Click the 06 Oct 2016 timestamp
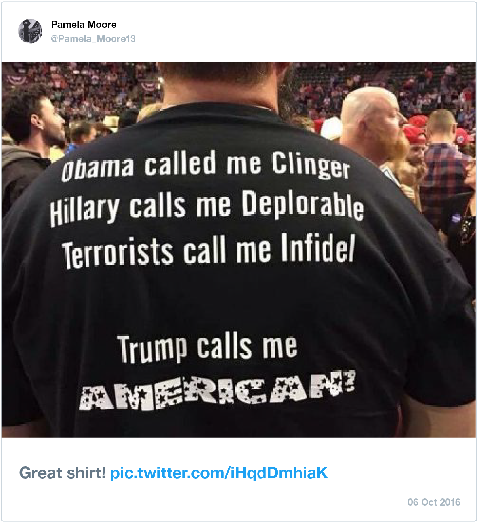The image size is (477, 525). click(x=434, y=502)
